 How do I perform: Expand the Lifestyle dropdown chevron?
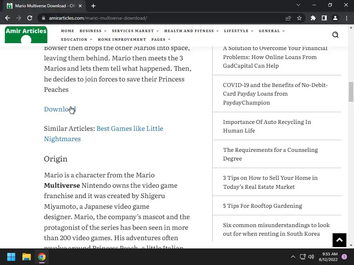[x=252, y=31]
